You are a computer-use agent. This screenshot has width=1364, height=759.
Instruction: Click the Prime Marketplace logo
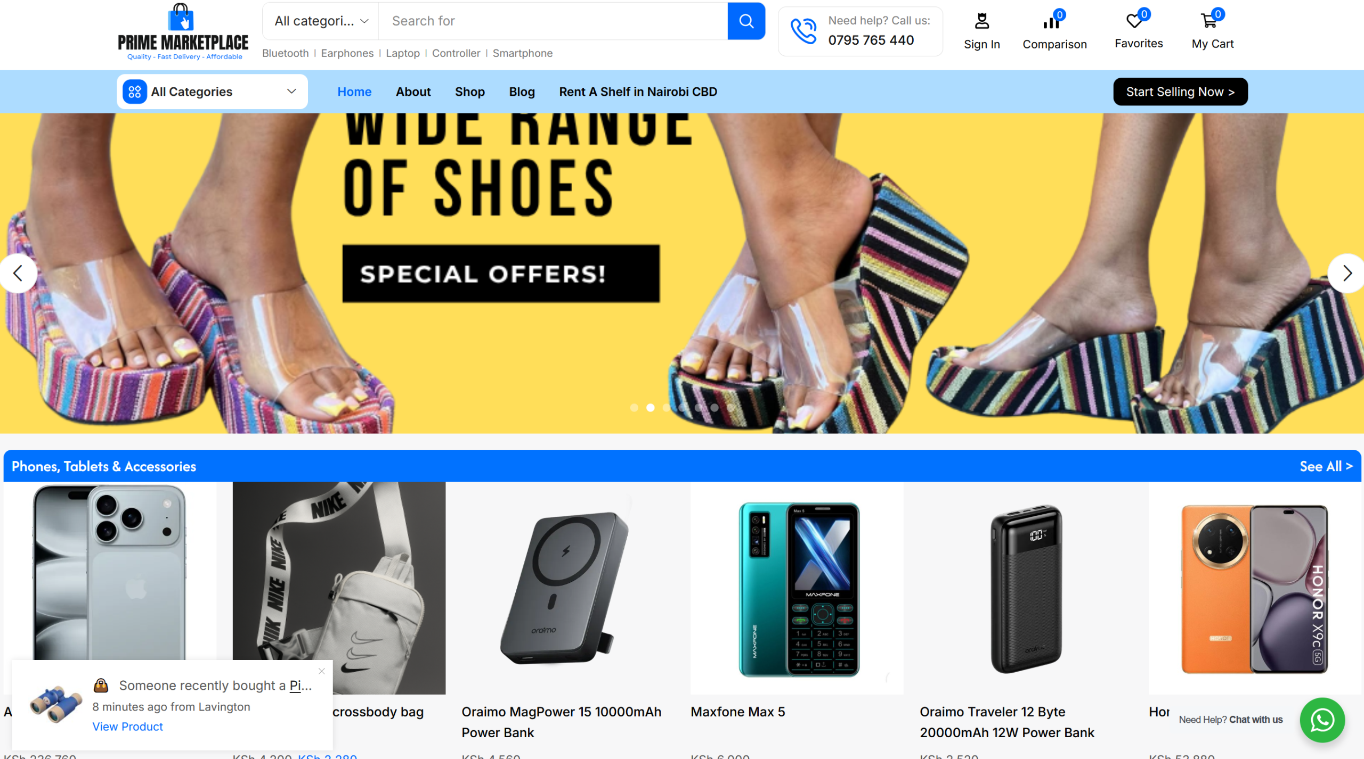(183, 32)
